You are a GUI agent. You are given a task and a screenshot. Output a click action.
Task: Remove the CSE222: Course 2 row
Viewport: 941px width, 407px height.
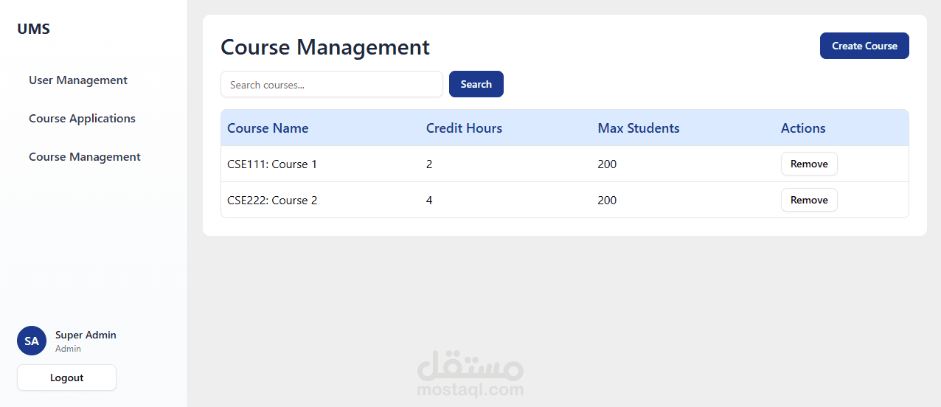(x=809, y=200)
